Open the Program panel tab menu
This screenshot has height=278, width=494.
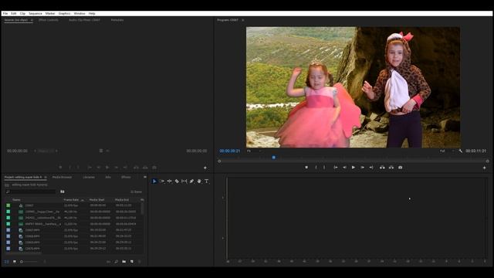pyautogui.click(x=242, y=20)
